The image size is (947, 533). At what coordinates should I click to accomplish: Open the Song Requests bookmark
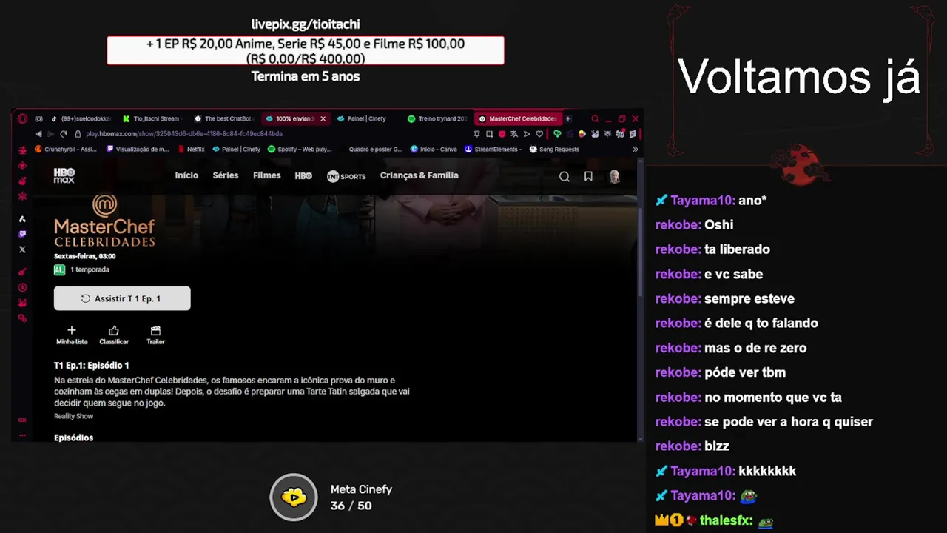click(x=554, y=149)
